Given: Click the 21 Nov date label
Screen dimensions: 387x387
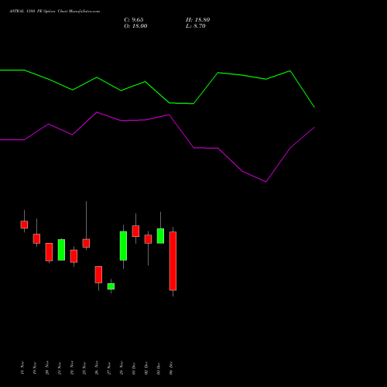Looking at the screenshot, I should [60, 368].
